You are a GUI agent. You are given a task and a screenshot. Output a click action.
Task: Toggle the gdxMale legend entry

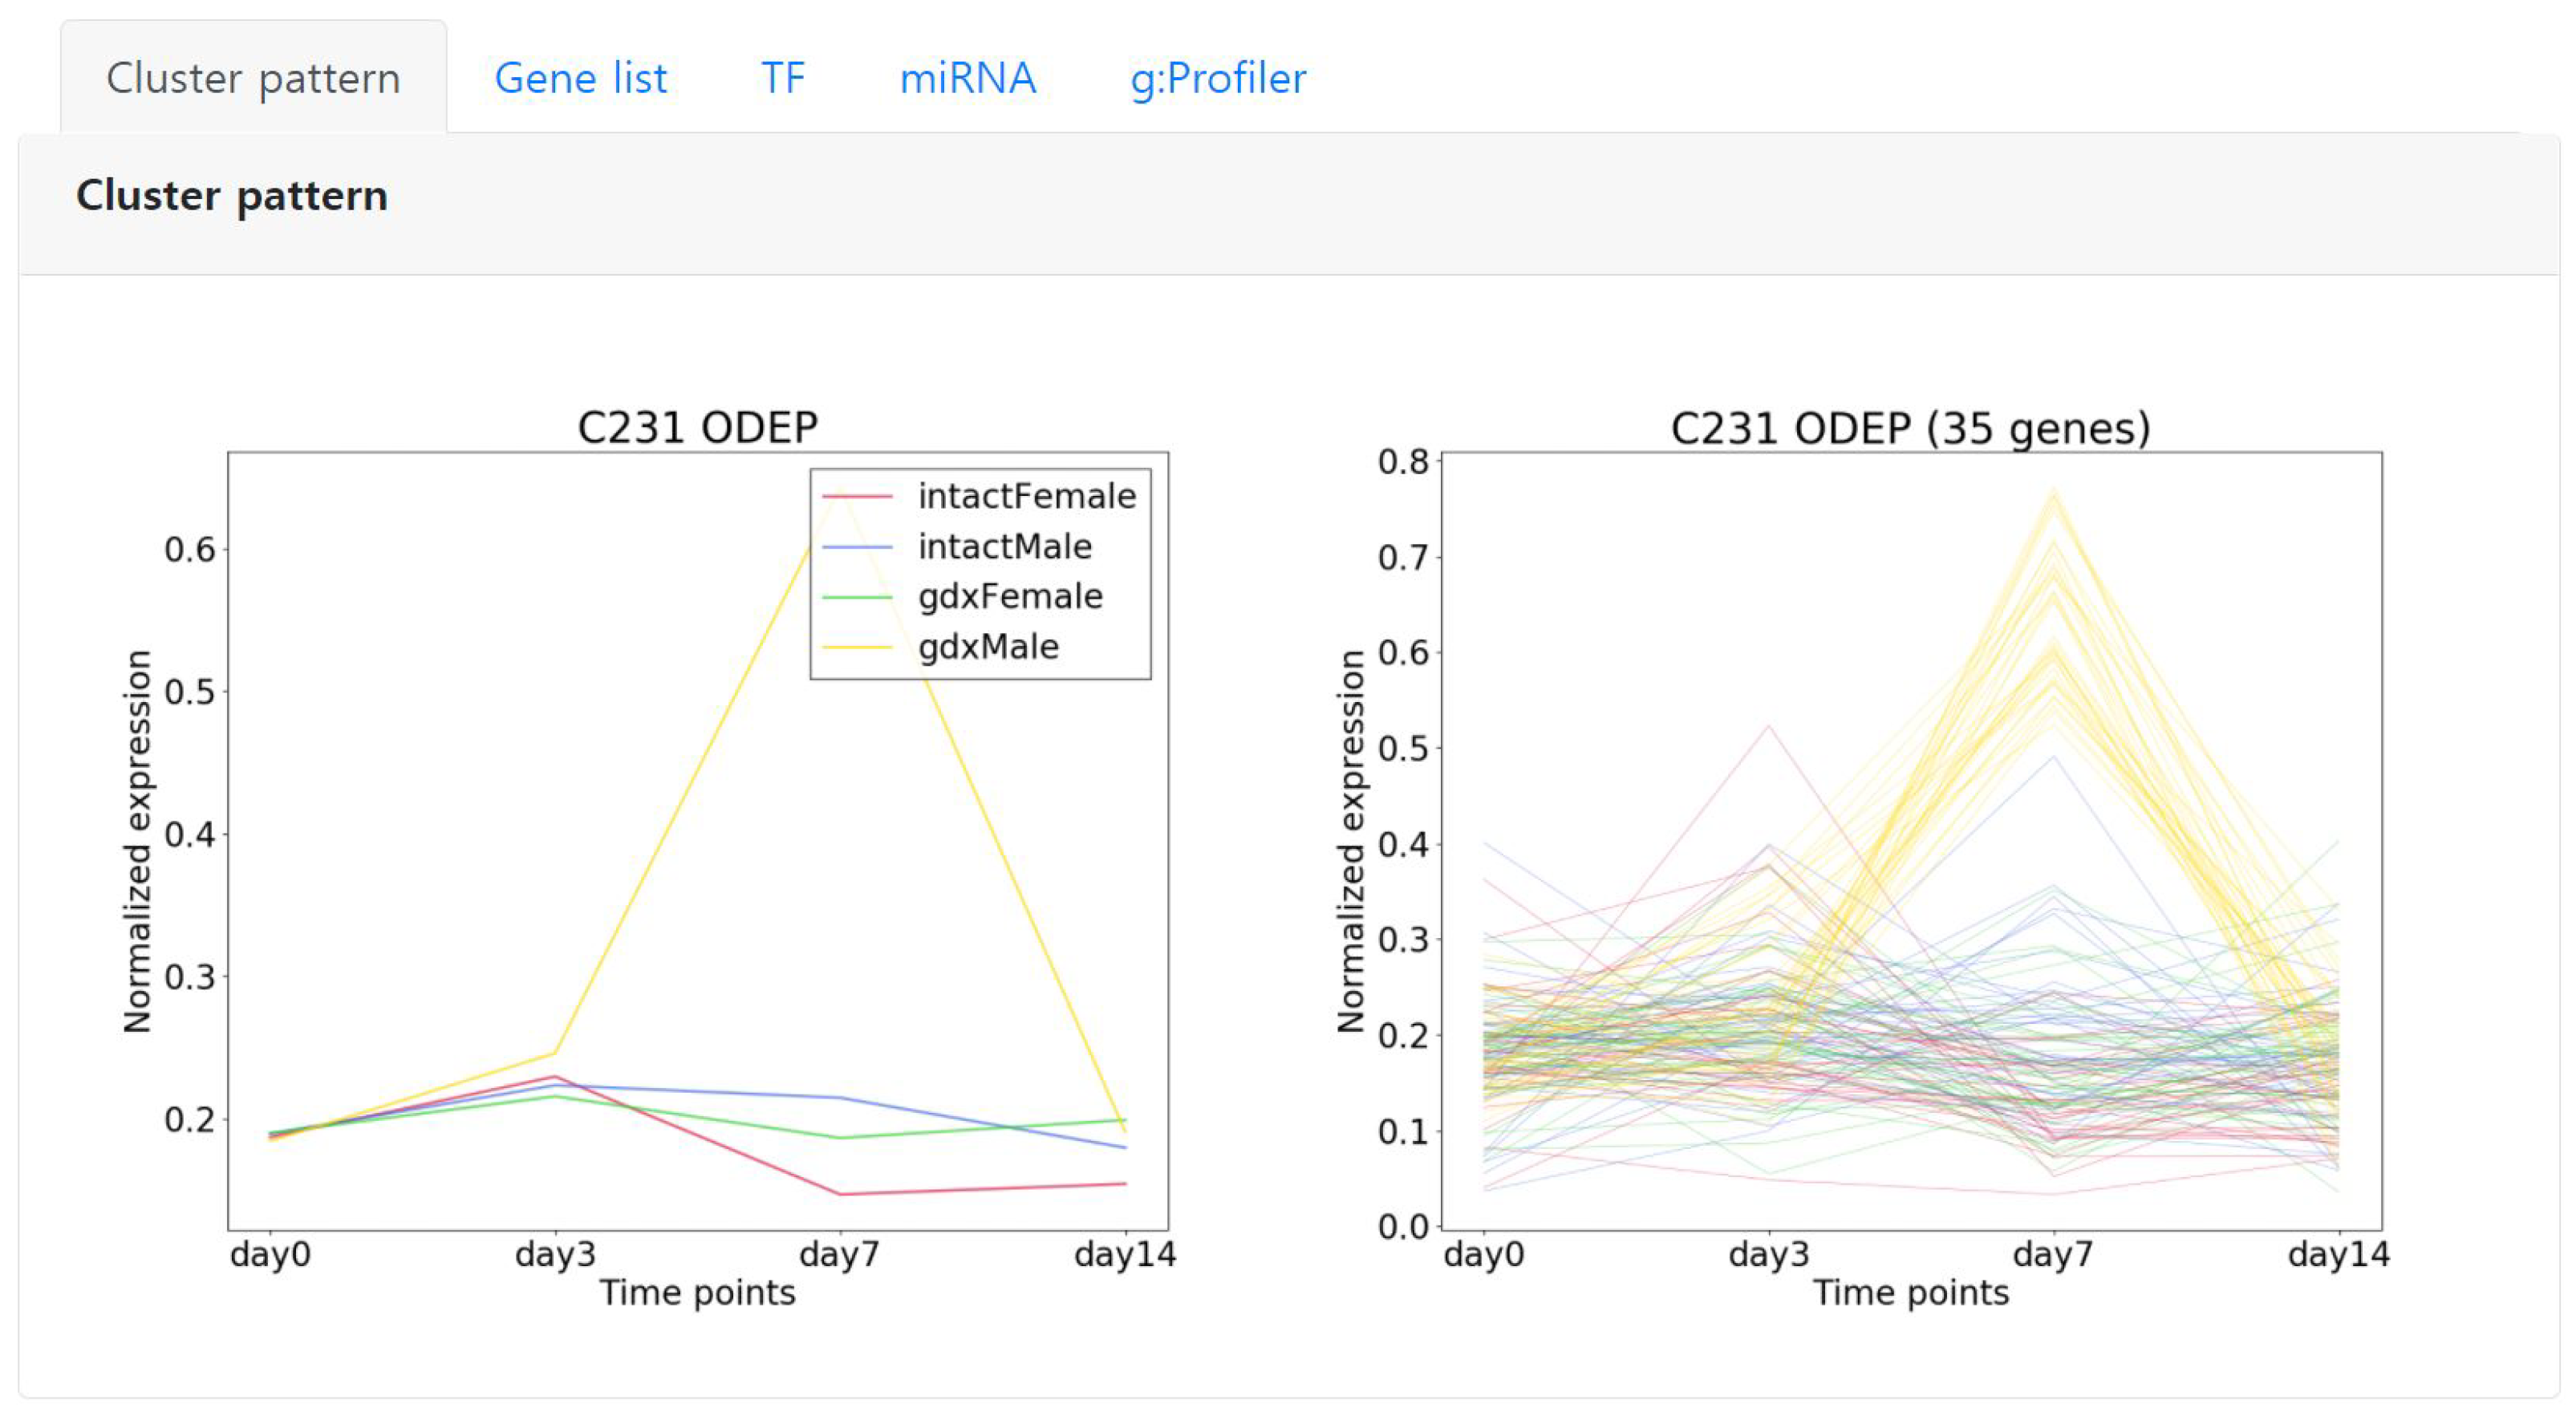[989, 645]
